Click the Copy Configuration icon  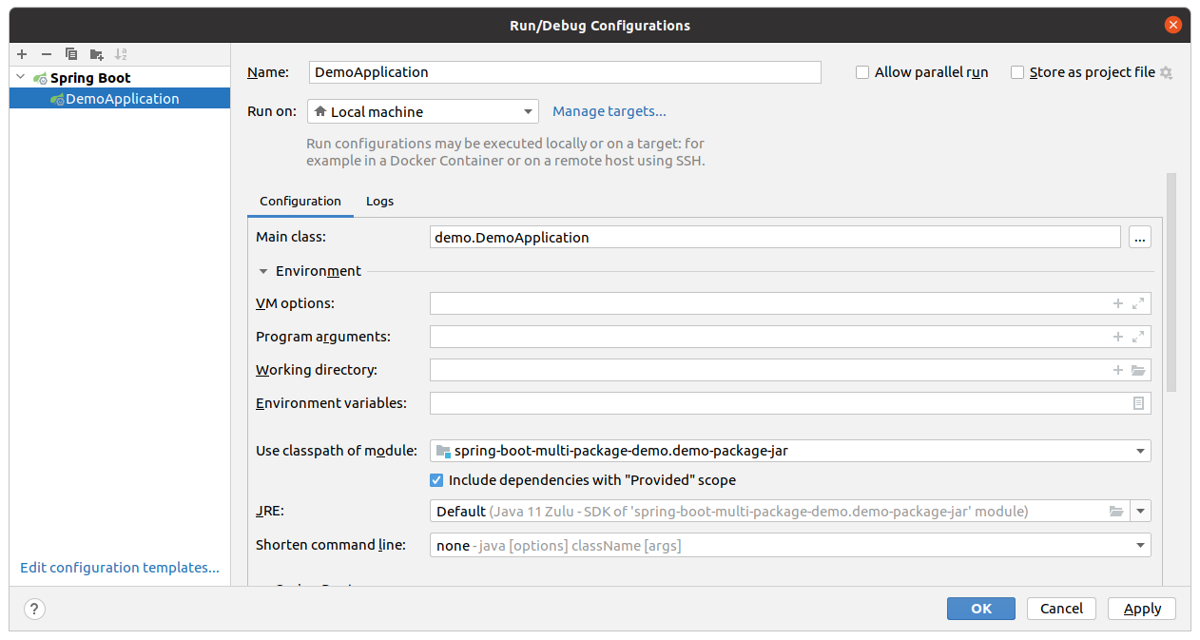pos(71,54)
